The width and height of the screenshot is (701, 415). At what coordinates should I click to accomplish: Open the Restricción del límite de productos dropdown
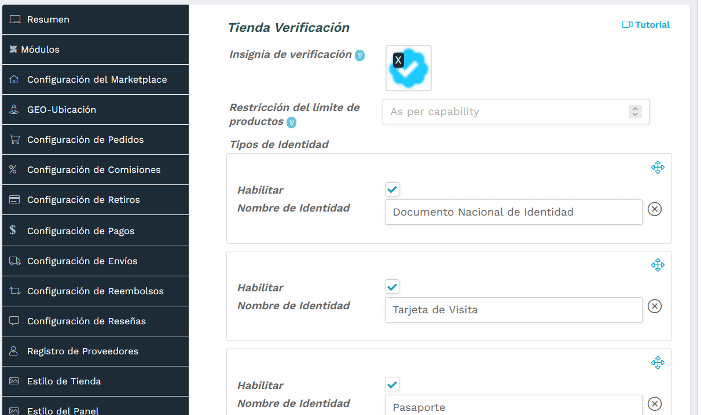(515, 112)
